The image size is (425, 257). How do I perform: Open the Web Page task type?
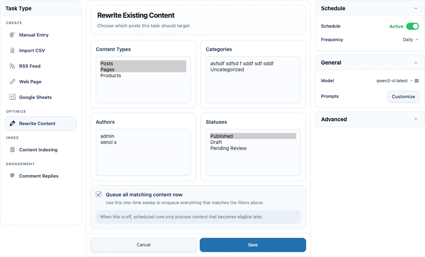[41, 82]
